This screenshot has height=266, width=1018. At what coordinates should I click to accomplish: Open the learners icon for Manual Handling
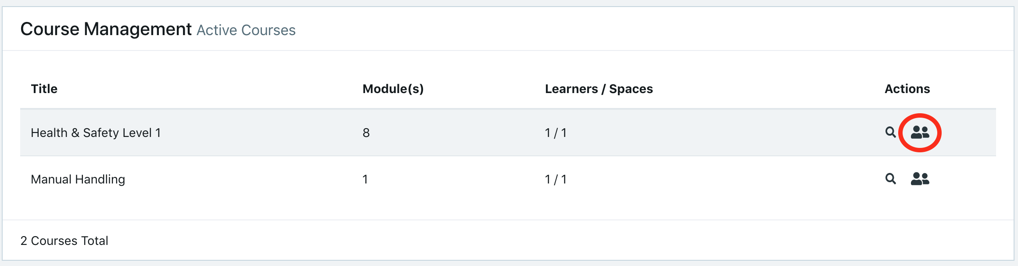click(920, 179)
